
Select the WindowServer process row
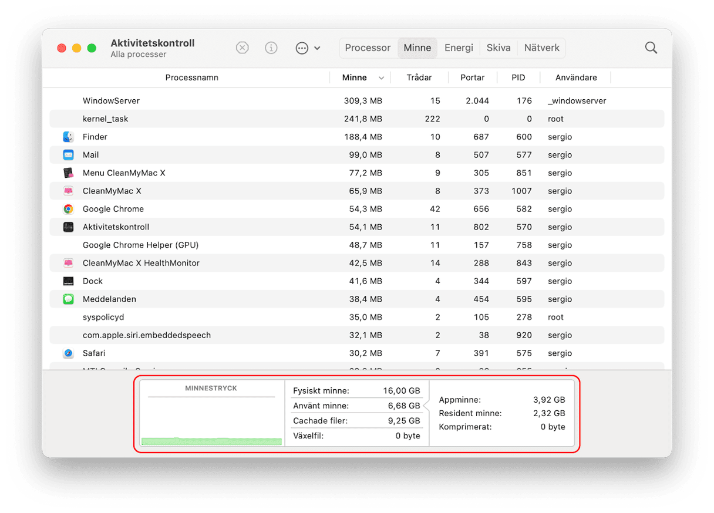[357, 101]
